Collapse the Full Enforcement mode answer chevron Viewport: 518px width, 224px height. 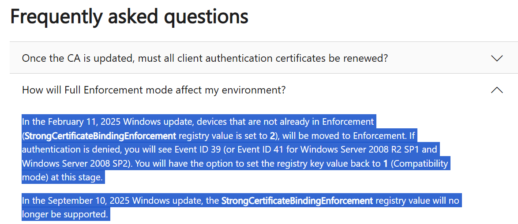tap(496, 90)
